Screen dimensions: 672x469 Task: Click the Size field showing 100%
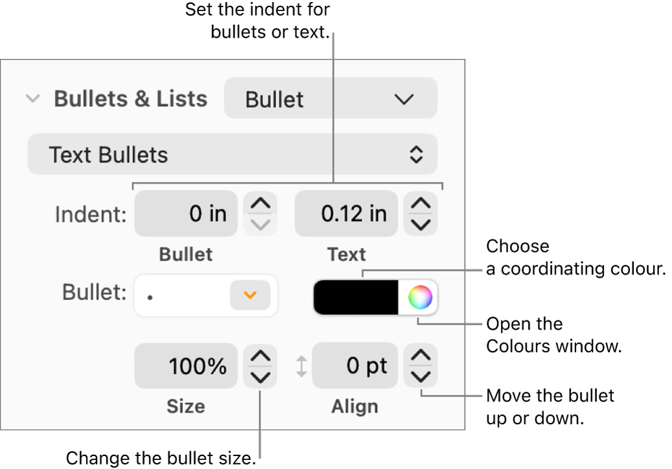186,366
